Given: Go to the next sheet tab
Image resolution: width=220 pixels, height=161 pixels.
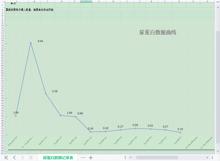Looking at the screenshot, I should [23, 158].
